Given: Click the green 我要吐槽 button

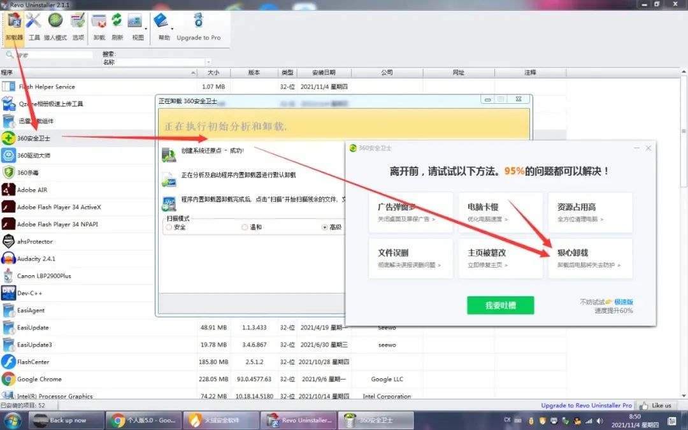Looking at the screenshot, I should tap(501, 305).
